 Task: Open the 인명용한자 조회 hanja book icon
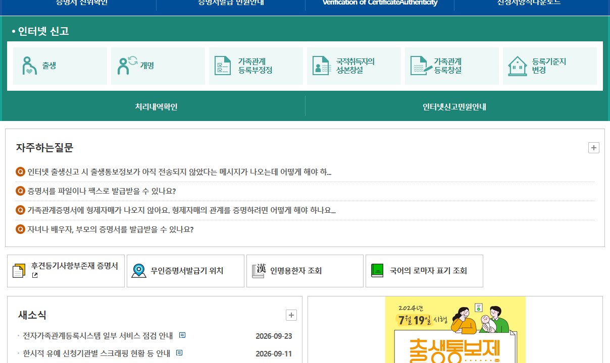(258, 271)
